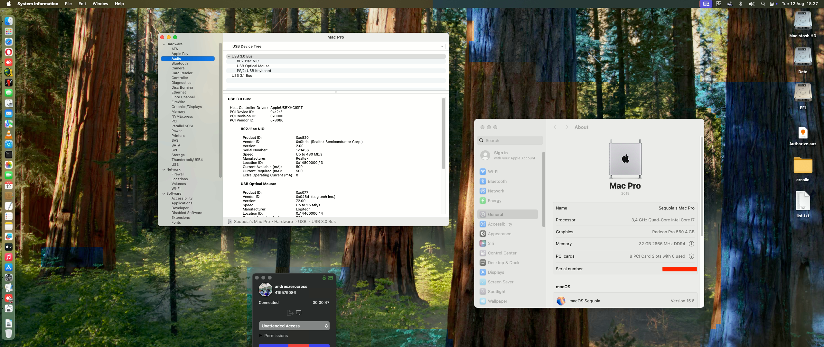Click Hardware in the path bar
The height and width of the screenshot is (347, 824).
click(283, 222)
